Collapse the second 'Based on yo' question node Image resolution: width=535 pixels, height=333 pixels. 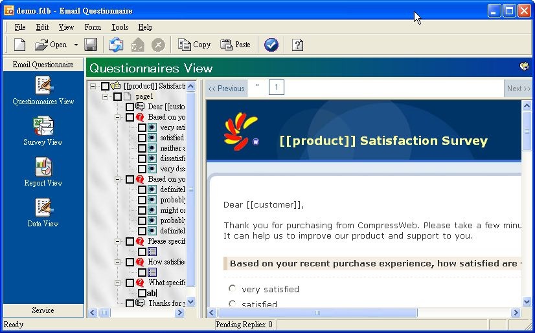pyautogui.click(x=117, y=180)
